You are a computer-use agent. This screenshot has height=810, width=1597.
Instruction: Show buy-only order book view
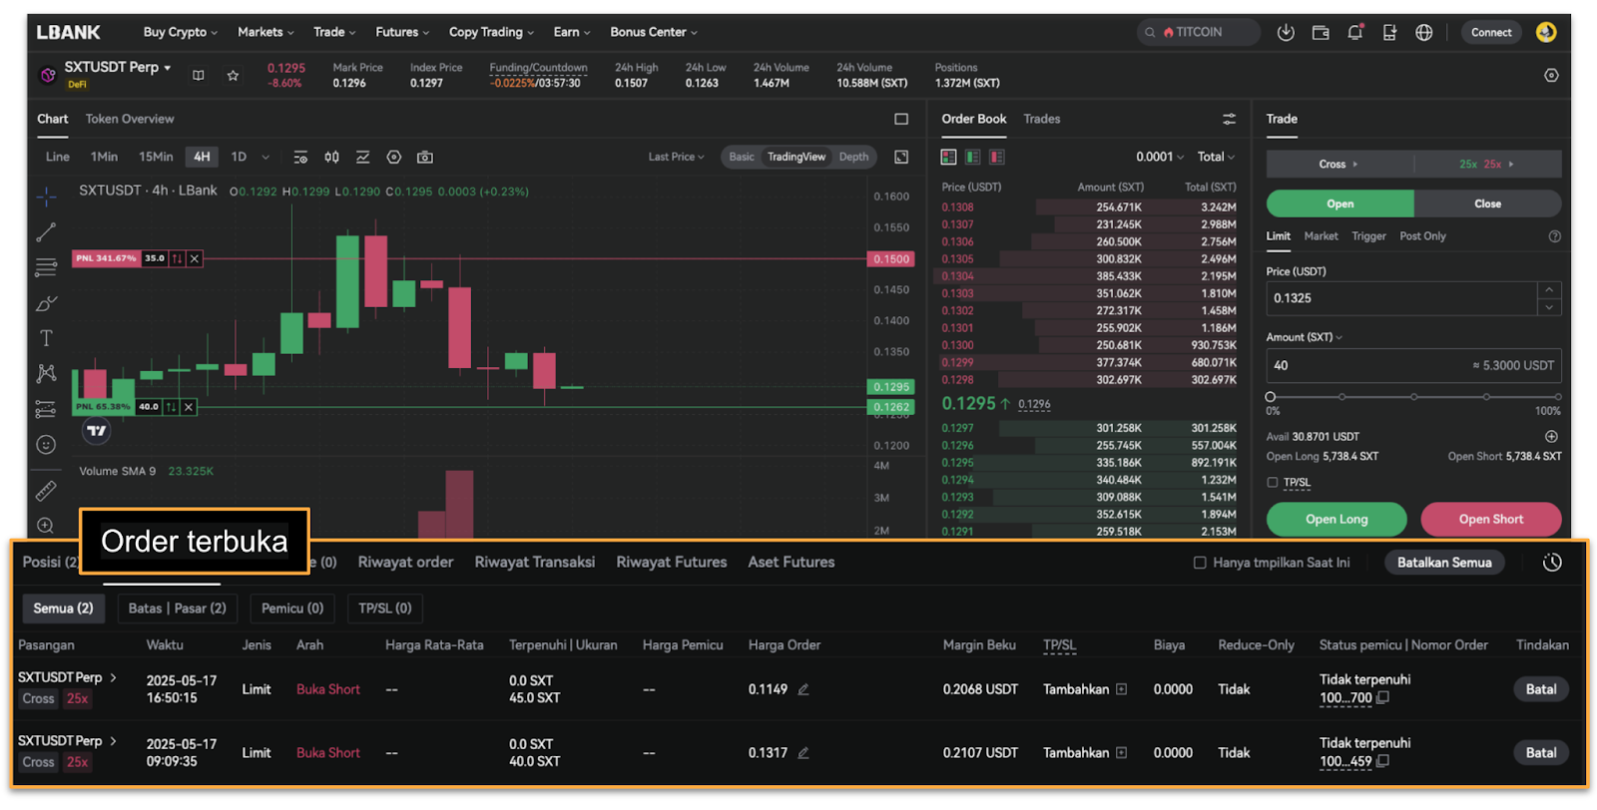[972, 157]
